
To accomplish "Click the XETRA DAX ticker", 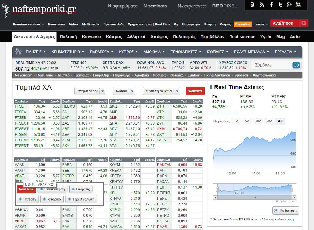I will 116,65.
